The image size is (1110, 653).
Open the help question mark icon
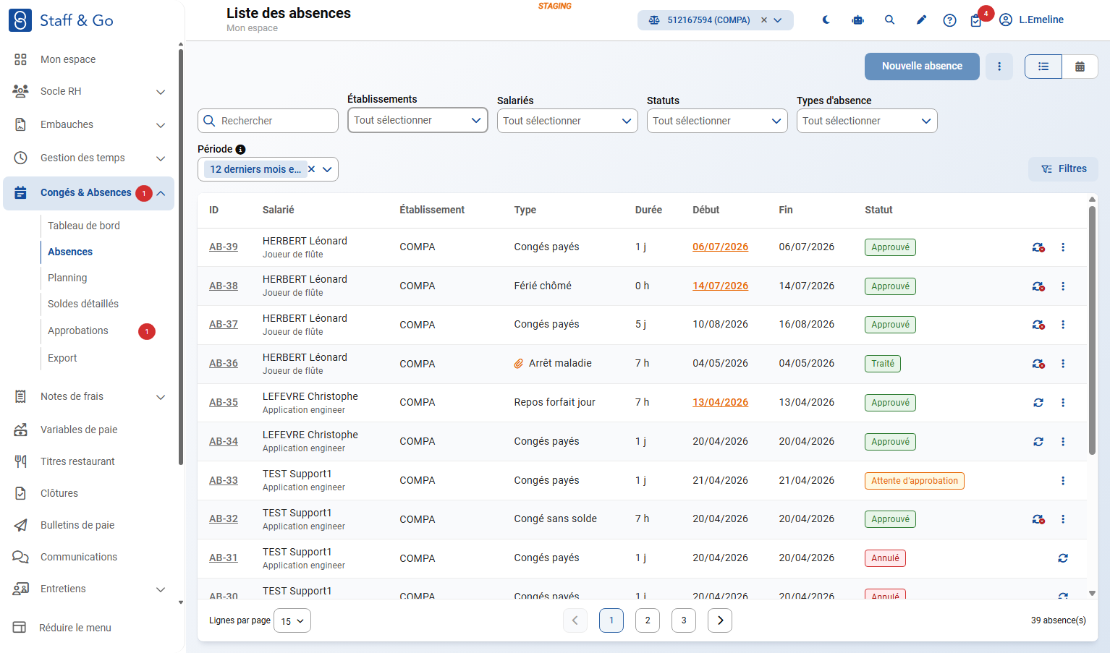click(949, 20)
